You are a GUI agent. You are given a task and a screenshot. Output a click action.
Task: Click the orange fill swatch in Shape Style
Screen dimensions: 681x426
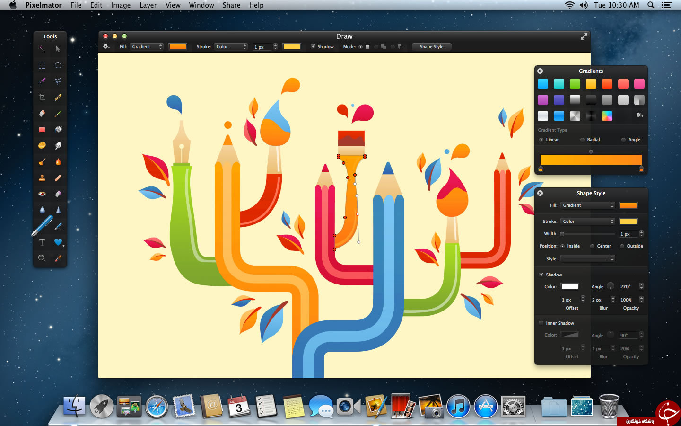(x=629, y=205)
